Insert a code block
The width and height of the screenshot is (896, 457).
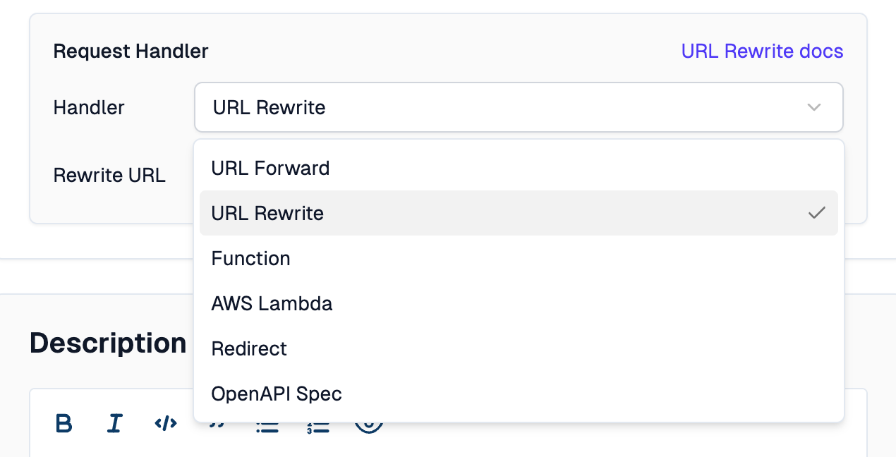coord(165,423)
